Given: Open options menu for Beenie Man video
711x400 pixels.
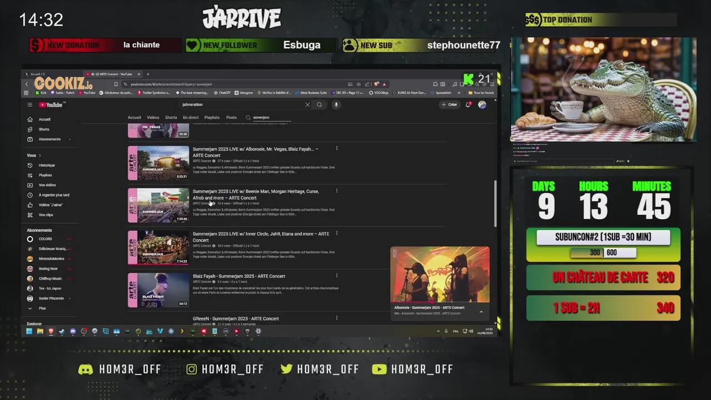Looking at the screenshot, I should pyautogui.click(x=337, y=191).
